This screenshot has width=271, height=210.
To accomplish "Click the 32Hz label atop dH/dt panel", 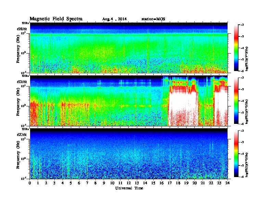I will click(x=25, y=23).
